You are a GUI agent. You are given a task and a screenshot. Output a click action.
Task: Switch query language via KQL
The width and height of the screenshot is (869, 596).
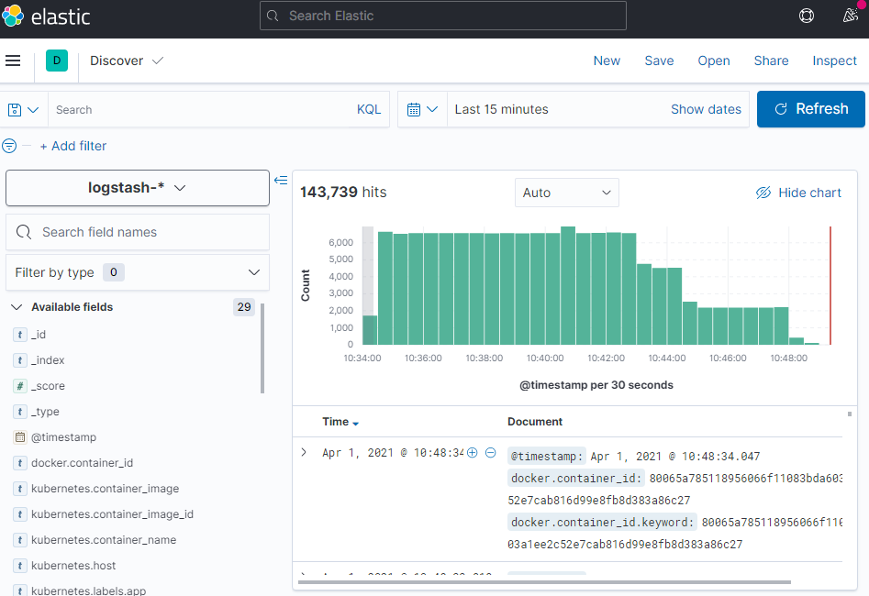(x=368, y=109)
